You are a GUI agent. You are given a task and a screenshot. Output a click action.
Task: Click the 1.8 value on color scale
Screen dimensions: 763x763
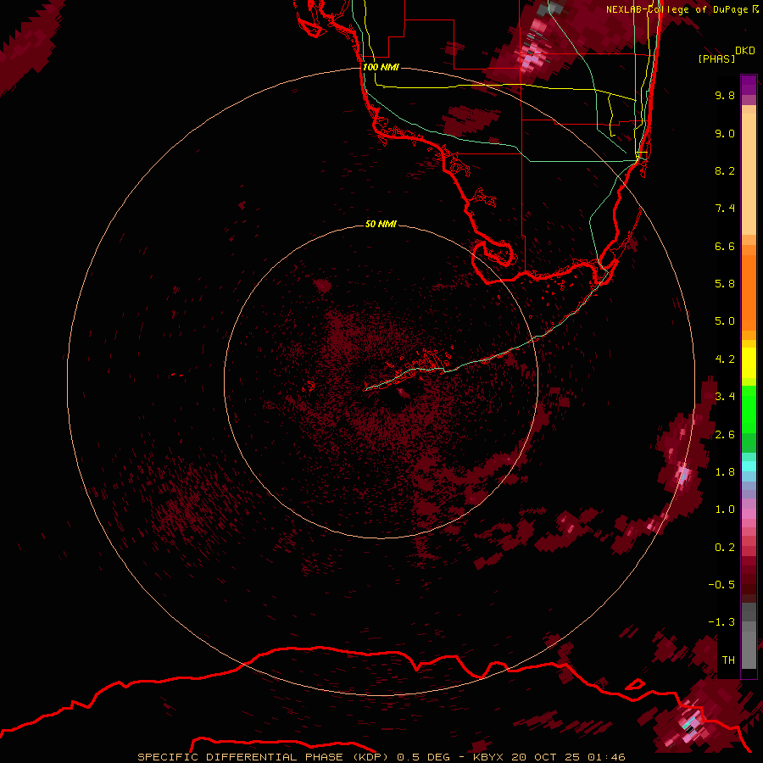point(725,472)
